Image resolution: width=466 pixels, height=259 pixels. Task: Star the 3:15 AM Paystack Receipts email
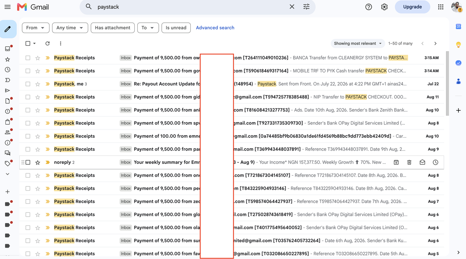point(37,58)
